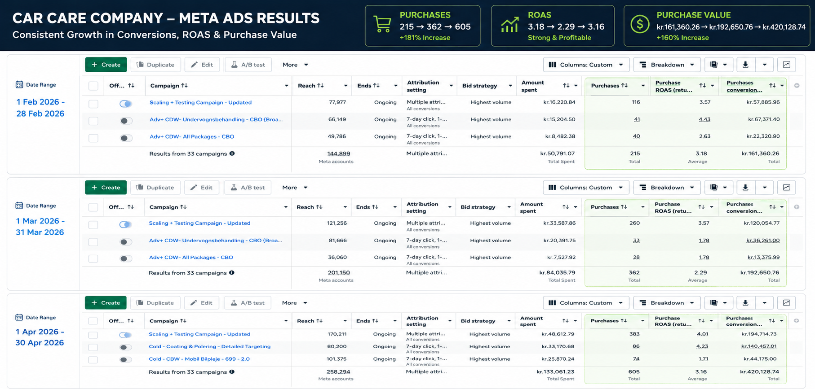Screen dimensions: 815x389
Task: Sort by Campaign name in February table
Action: (184, 86)
